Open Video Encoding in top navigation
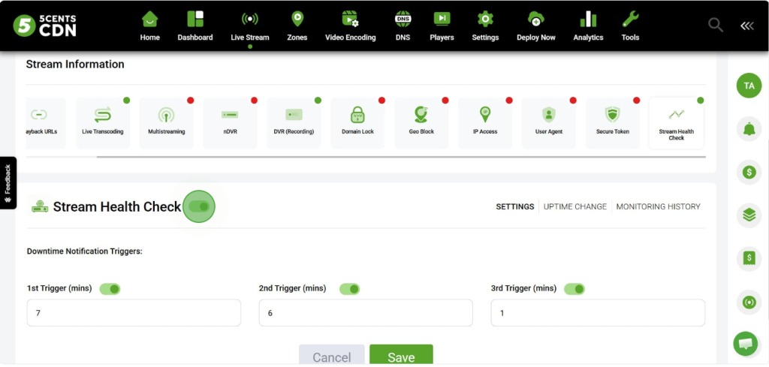Screen dimensions: 769x367 tap(350, 26)
